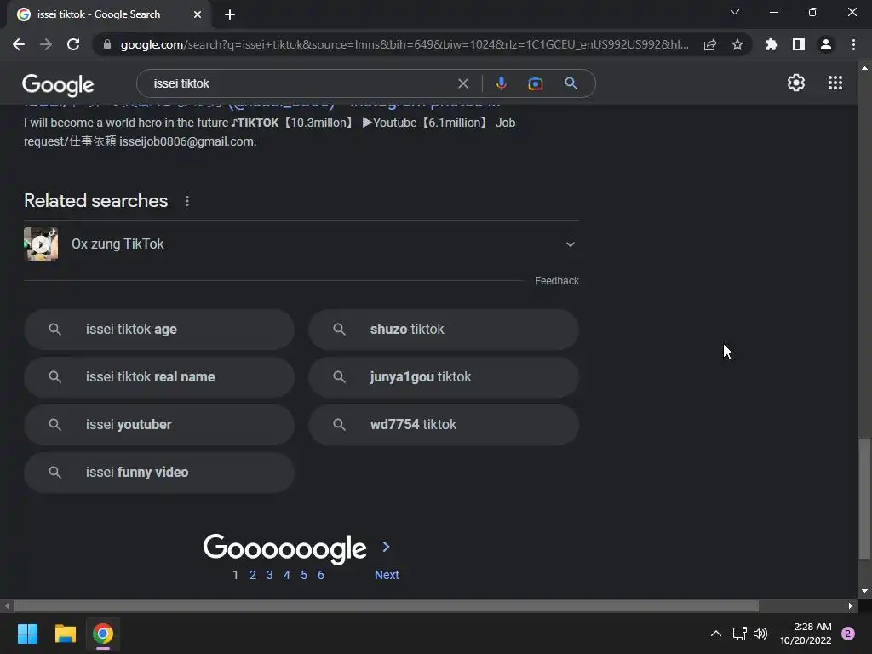Show hidden system tray icons
The height and width of the screenshot is (654, 872).
pos(715,634)
